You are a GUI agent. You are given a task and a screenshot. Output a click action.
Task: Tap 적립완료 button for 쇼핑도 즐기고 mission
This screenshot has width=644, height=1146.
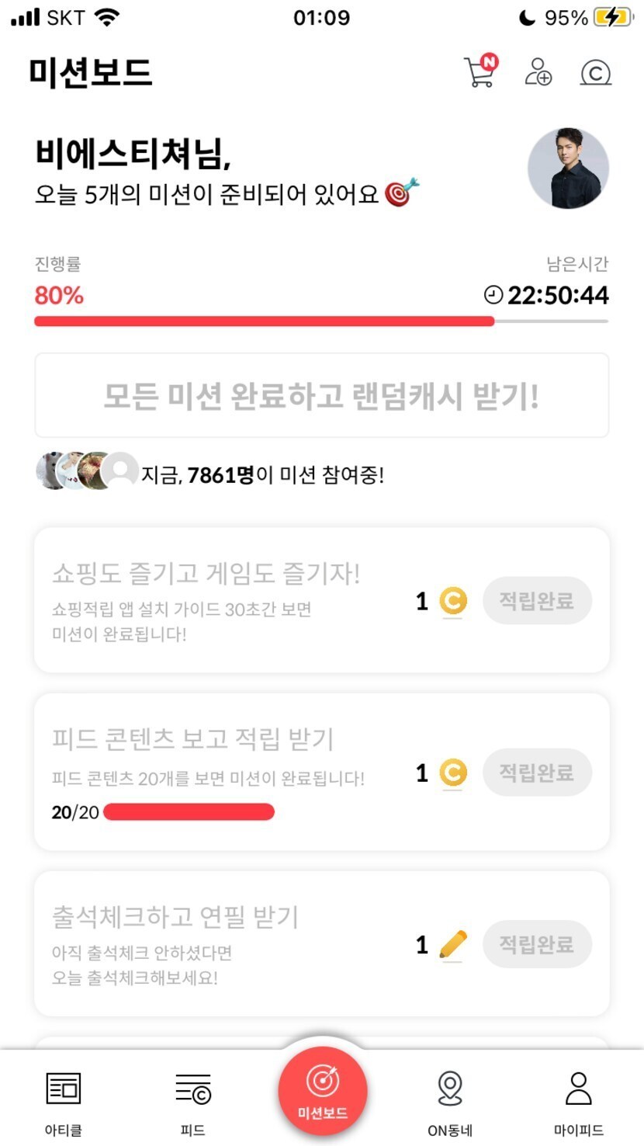click(537, 601)
